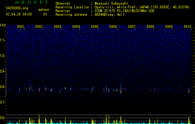The width and height of the screenshot is (195, 124).
Task: Click the 'Receiving antenna' label
Action: pyautogui.click(x=71, y=15)
